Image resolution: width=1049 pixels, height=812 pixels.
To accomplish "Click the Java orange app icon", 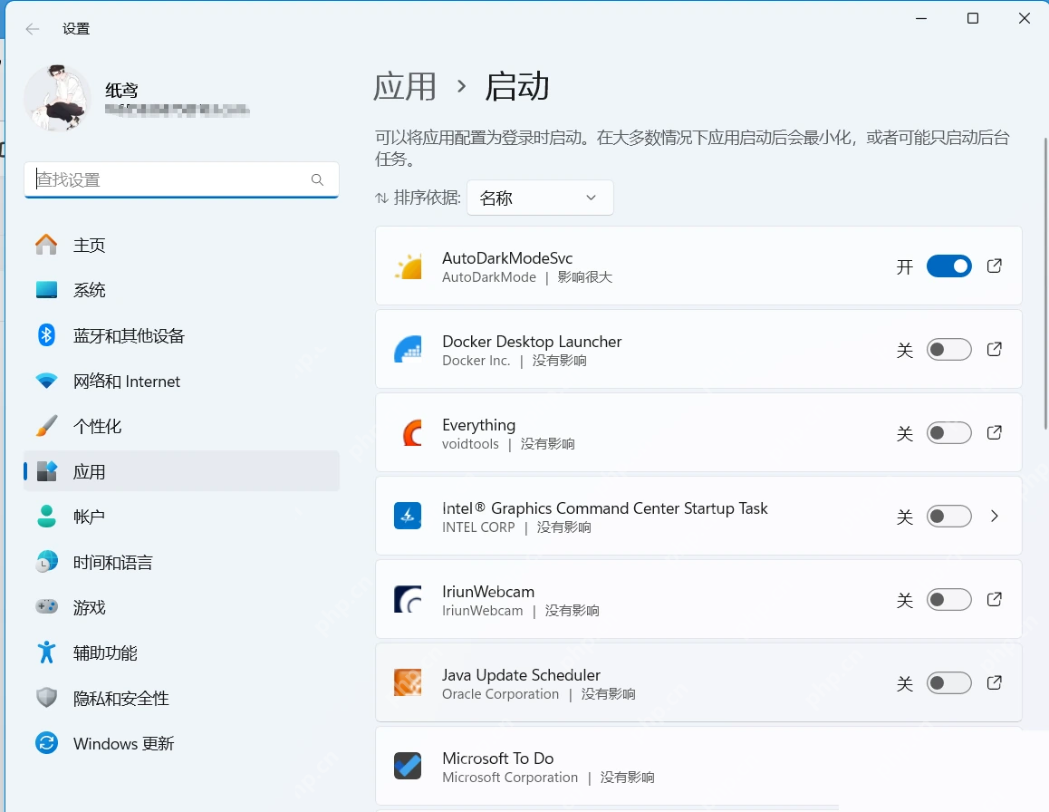I will coord(408,682).
